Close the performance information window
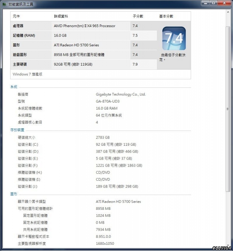The image size is (233, 251). (224, 3)
